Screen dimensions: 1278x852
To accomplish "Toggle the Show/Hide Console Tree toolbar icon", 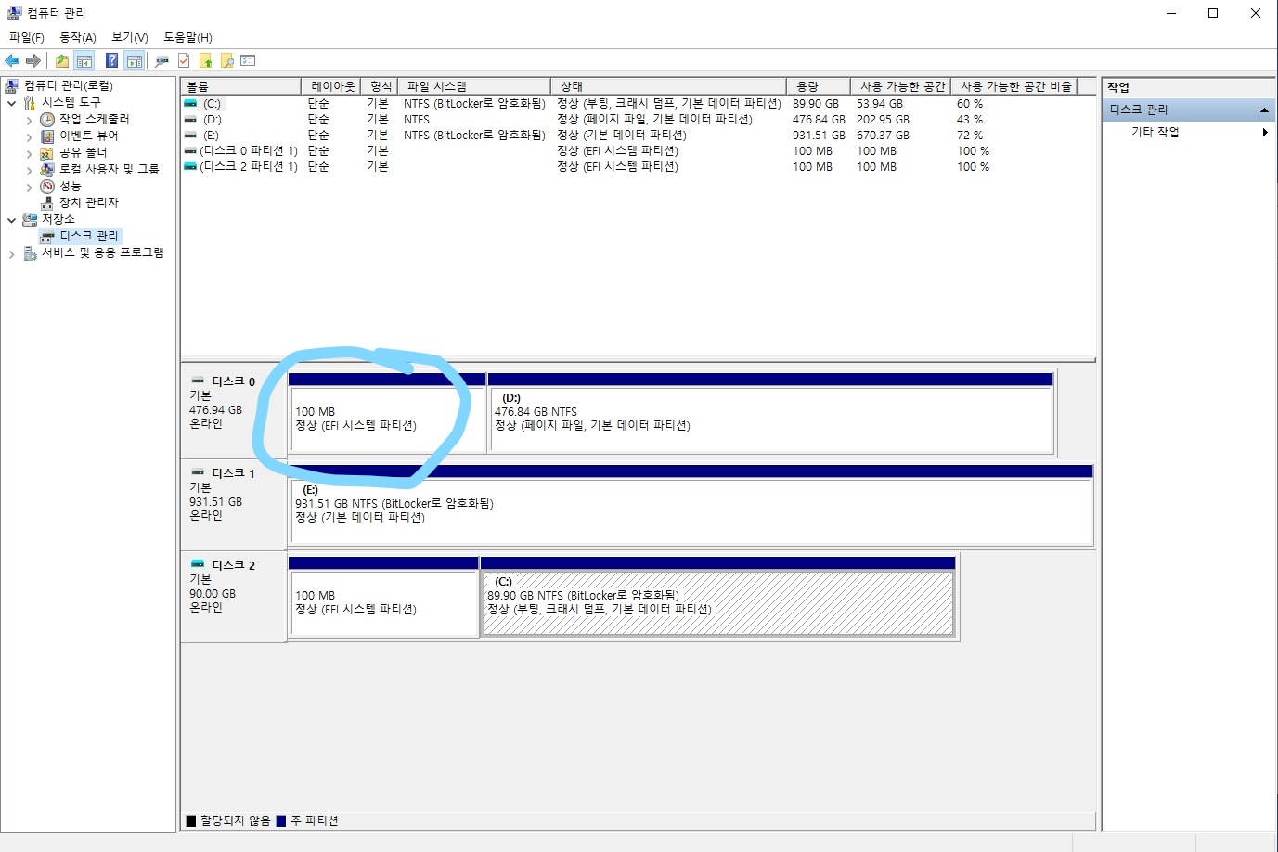I will 84,61.
